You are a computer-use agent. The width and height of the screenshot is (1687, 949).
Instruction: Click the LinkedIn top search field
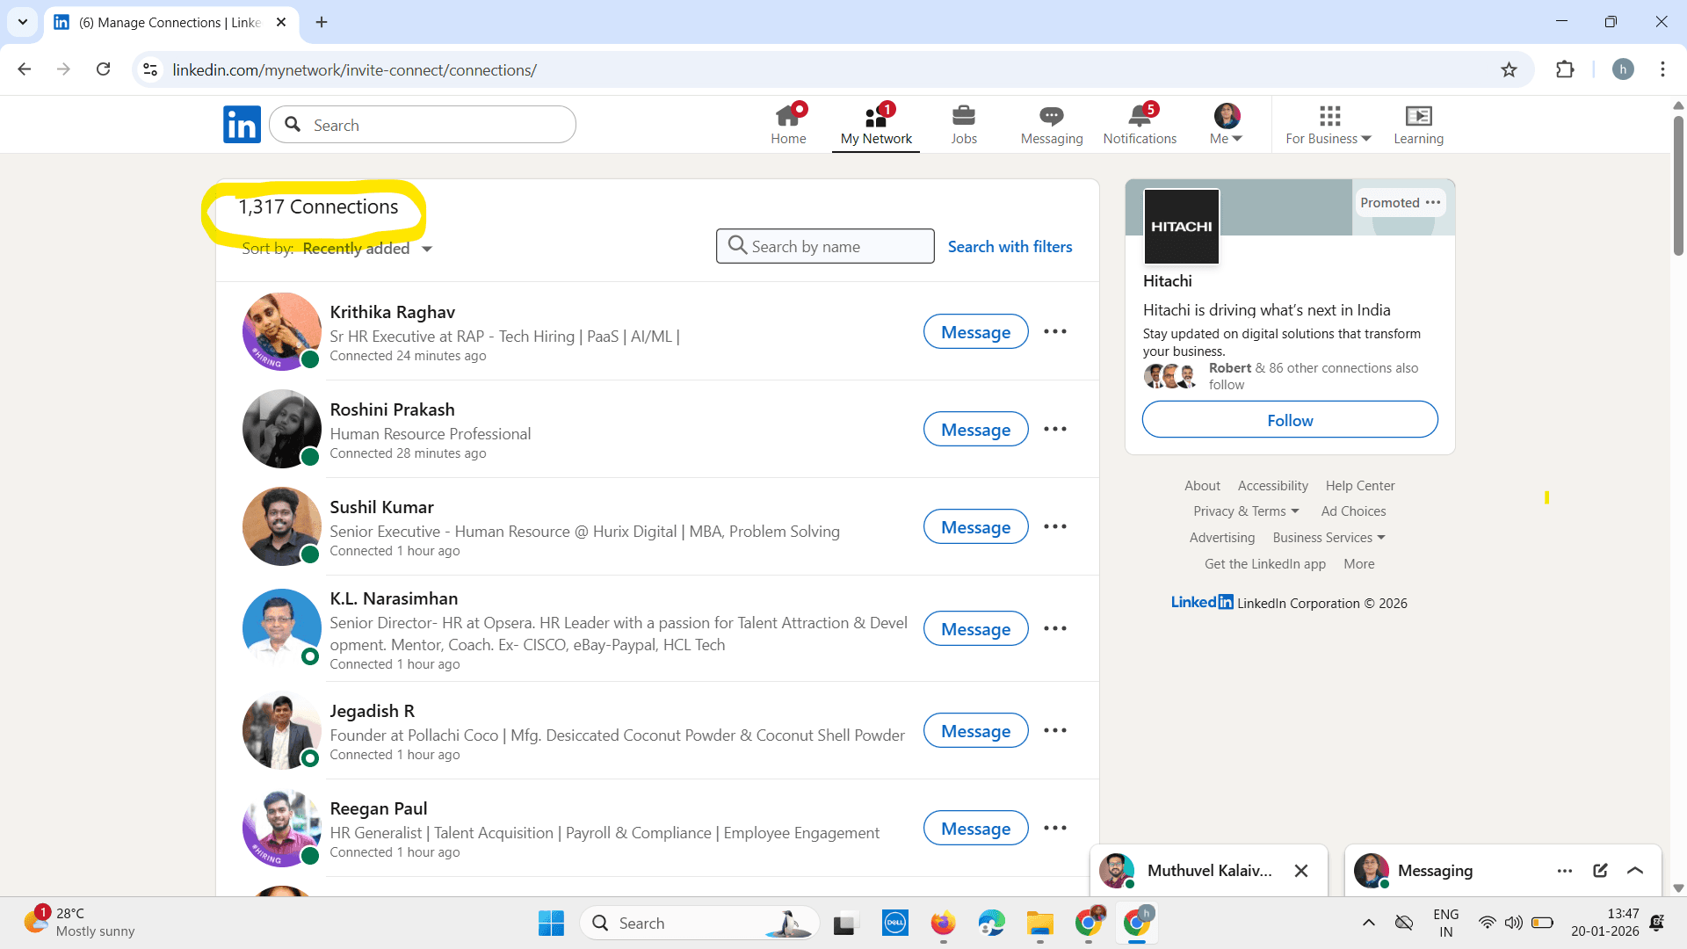click(423, 125)
